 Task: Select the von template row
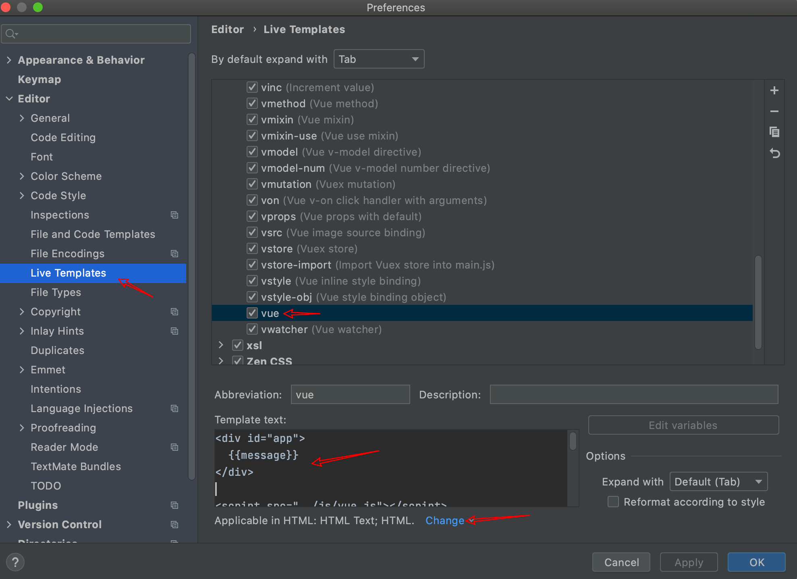(x=482, y=200)
